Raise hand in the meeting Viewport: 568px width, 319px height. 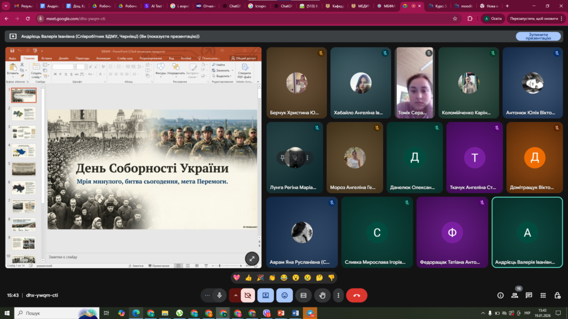pos(322,295)
